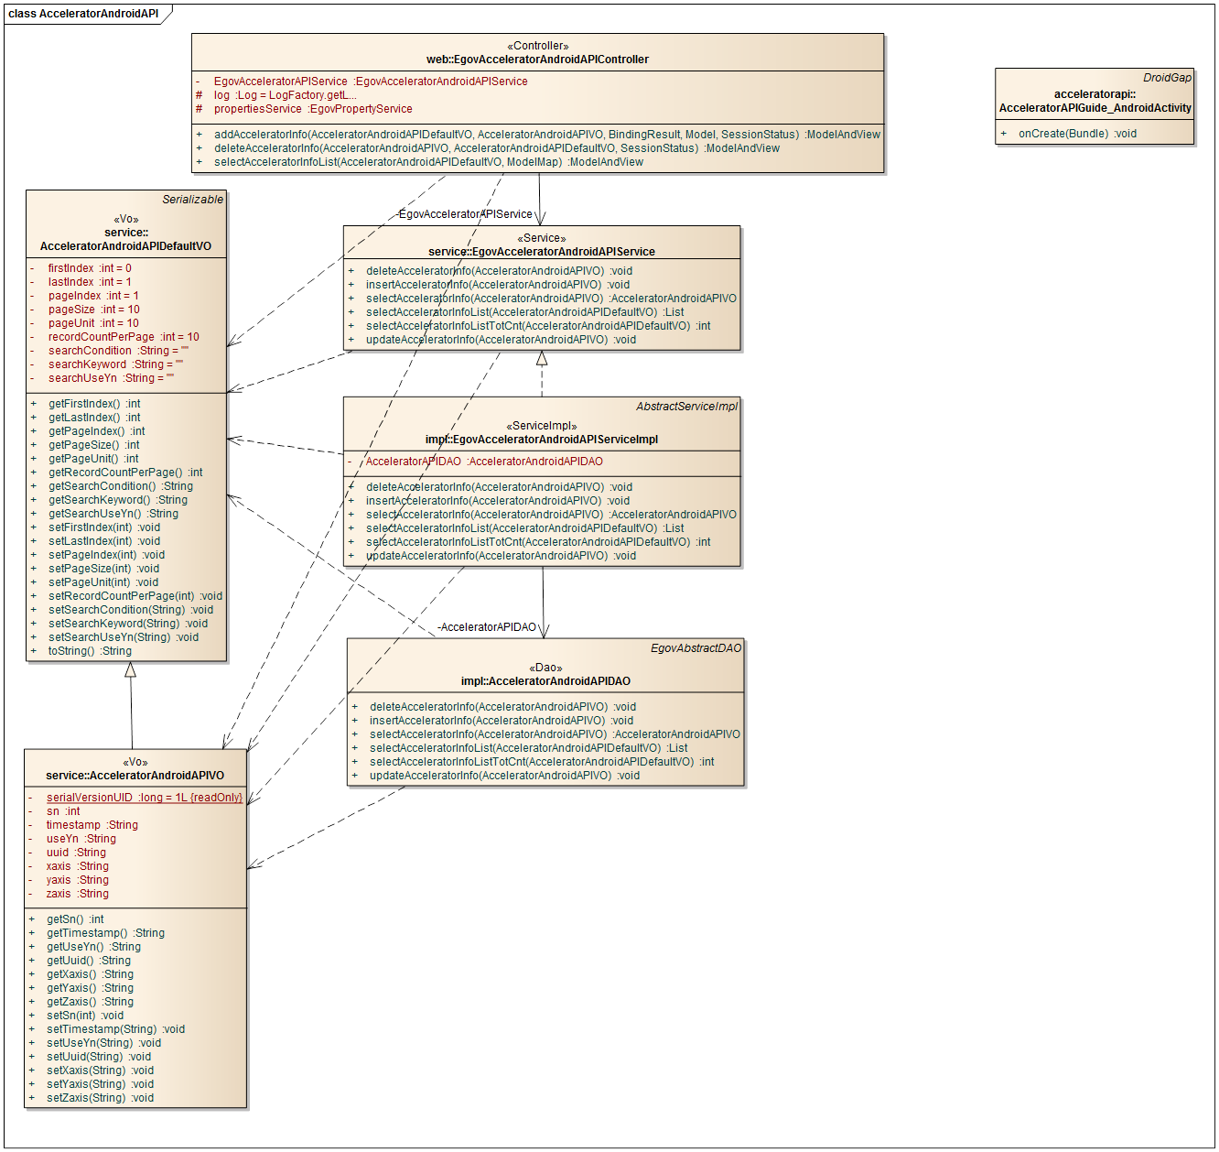Select the impl::AcceleratorAndroidAPIDAO class title

545,681
